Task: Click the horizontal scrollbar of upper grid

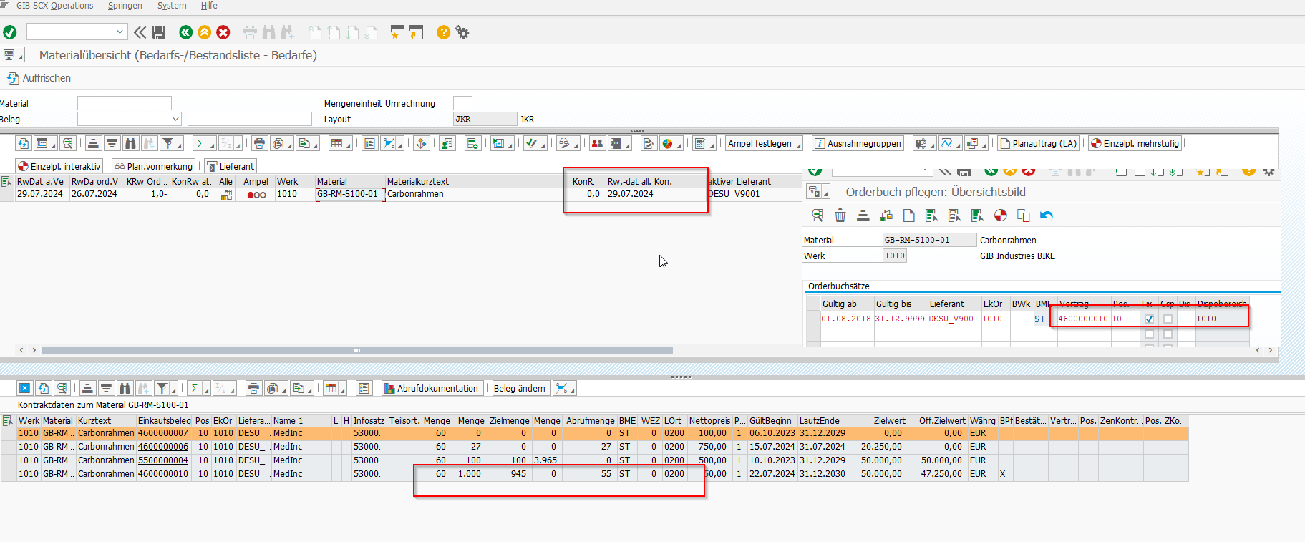Action: (x=356, y=350)
